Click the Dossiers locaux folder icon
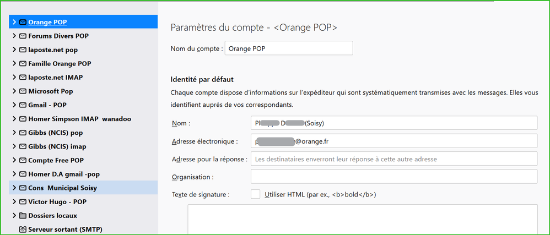The height and width of the screenshot is (235, 550). pyautogui.click(x=23, y=215)
